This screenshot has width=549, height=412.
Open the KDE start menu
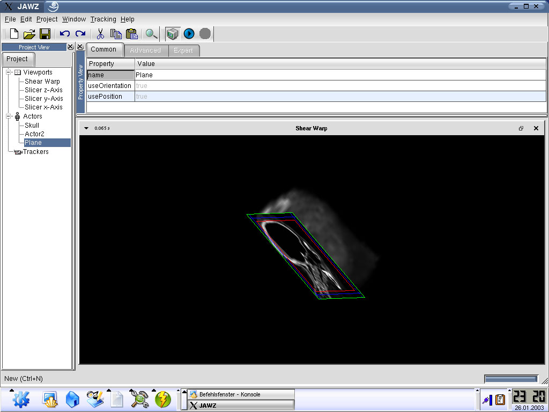pos(20,399)
